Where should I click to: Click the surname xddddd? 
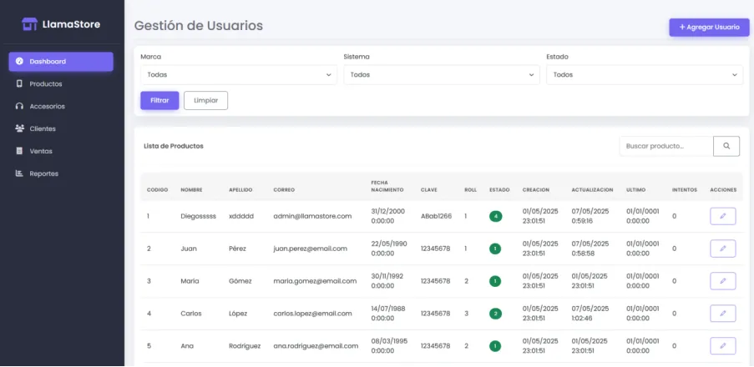click(241, 216)
